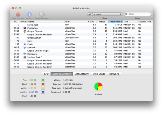The width and height of the screenshot is (163, 115).
Task: Click the Google Chrome icon in process list
Action: point(25,31)
